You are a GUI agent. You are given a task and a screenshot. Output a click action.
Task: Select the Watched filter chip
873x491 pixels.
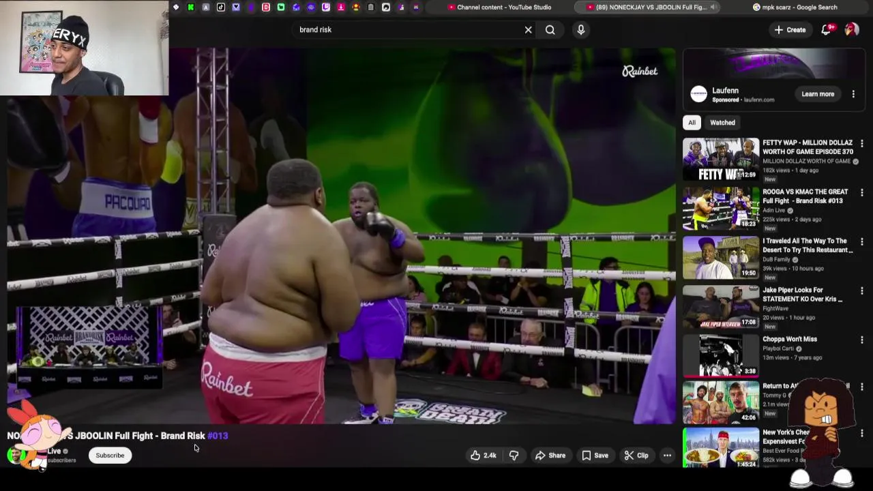point(722,123)
